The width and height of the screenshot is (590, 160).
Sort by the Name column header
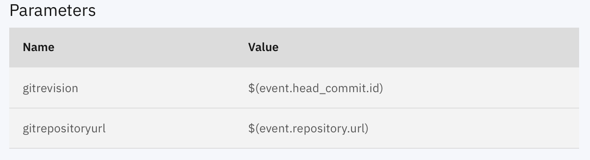pos(39,47)
